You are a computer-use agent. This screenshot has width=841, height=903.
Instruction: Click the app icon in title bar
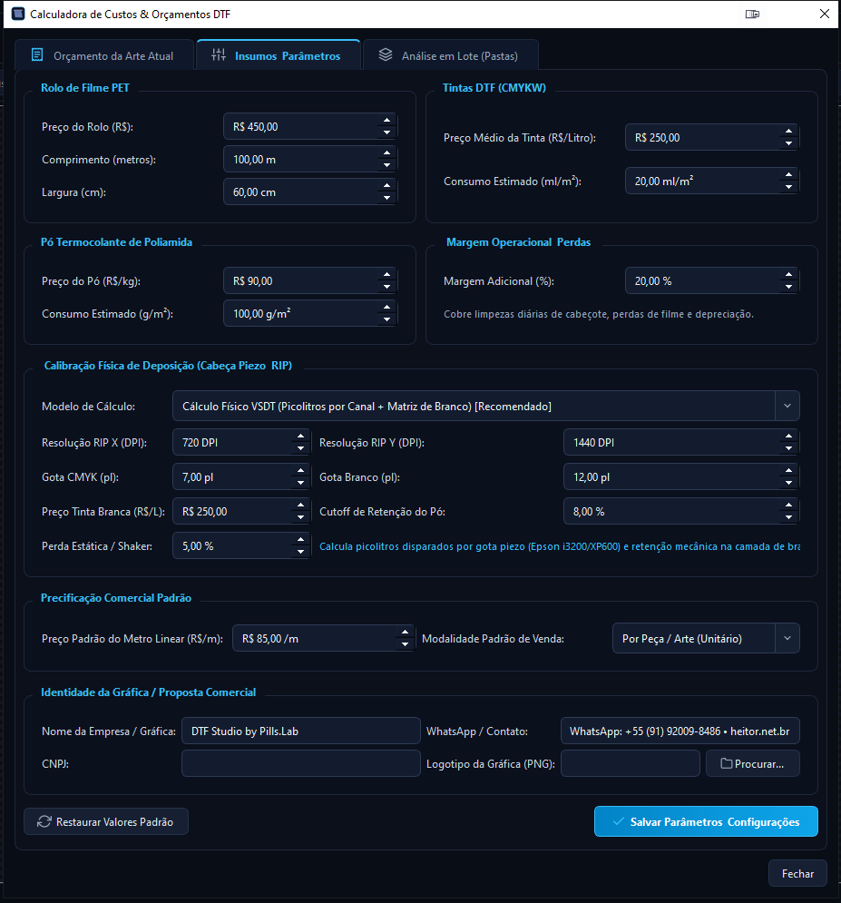coord(18,14)
